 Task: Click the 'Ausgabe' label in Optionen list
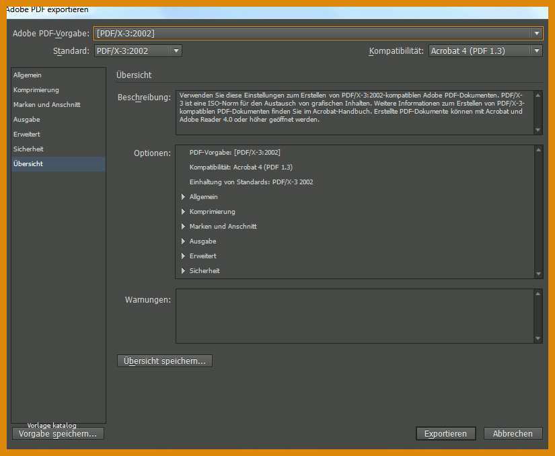coord(202,241)
